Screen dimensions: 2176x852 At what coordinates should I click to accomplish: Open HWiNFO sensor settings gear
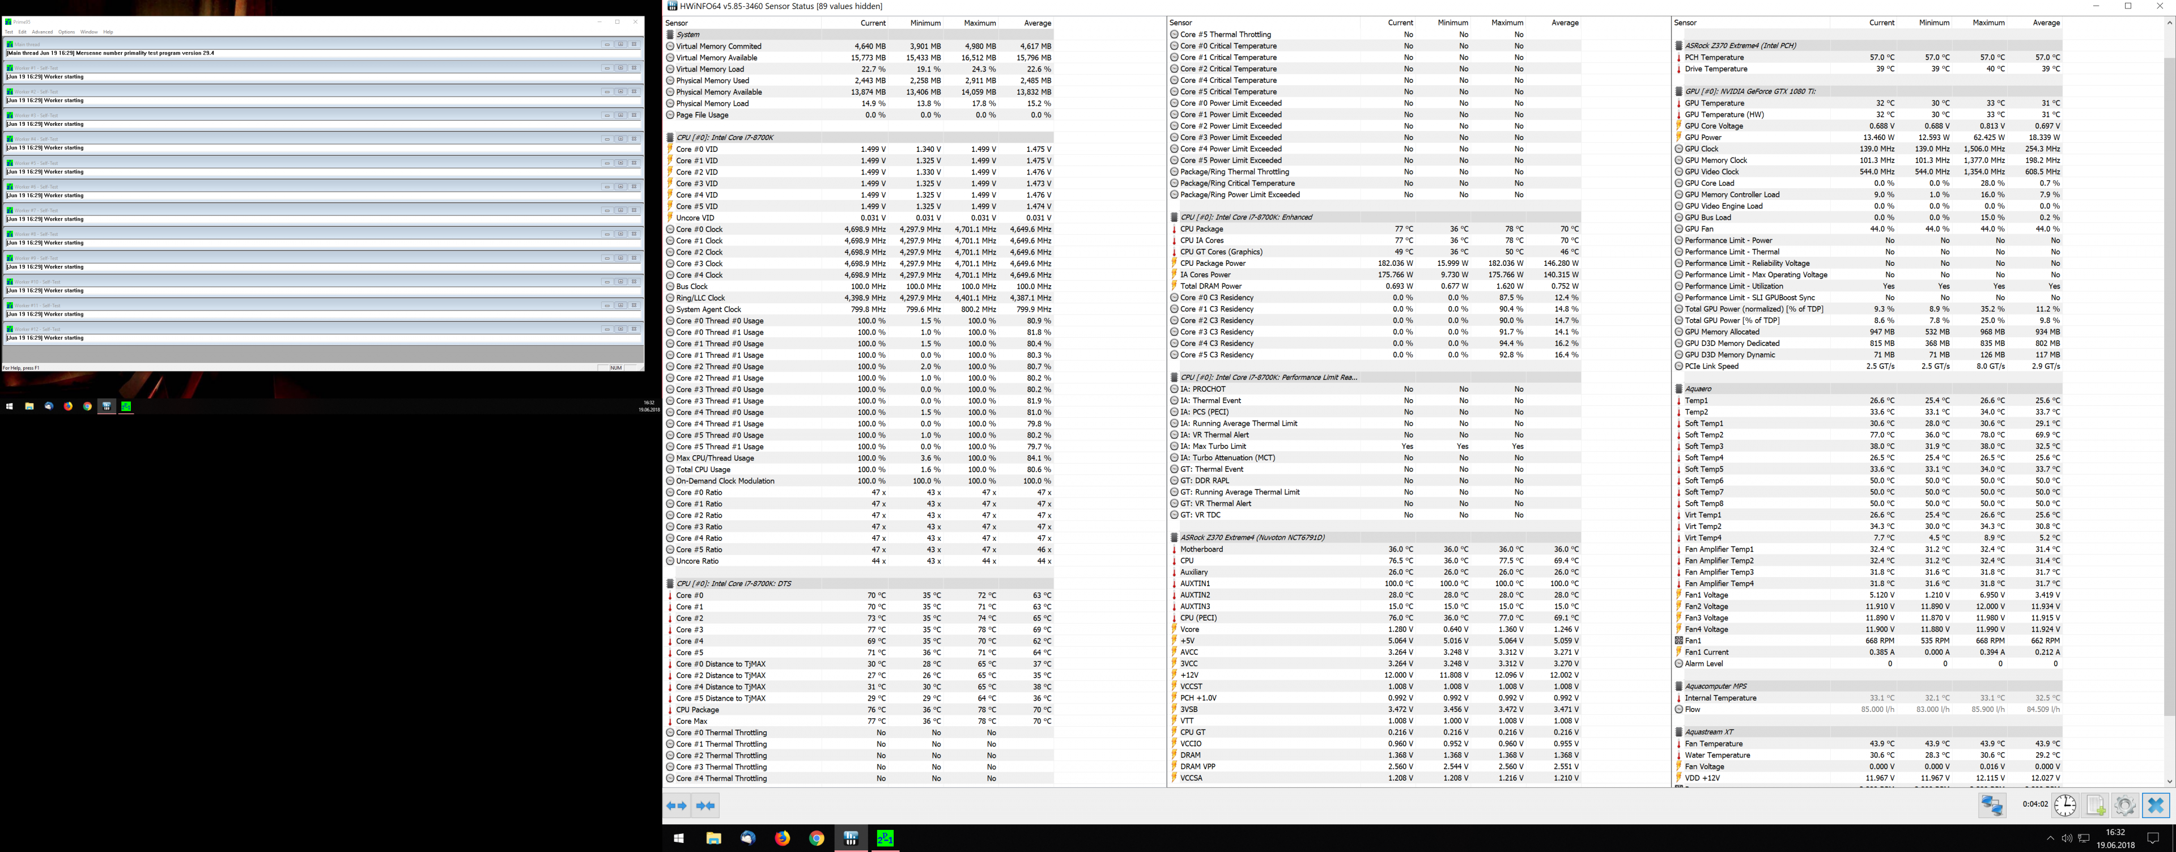2124,805
